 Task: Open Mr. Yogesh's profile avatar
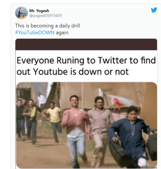pos(21,13)
